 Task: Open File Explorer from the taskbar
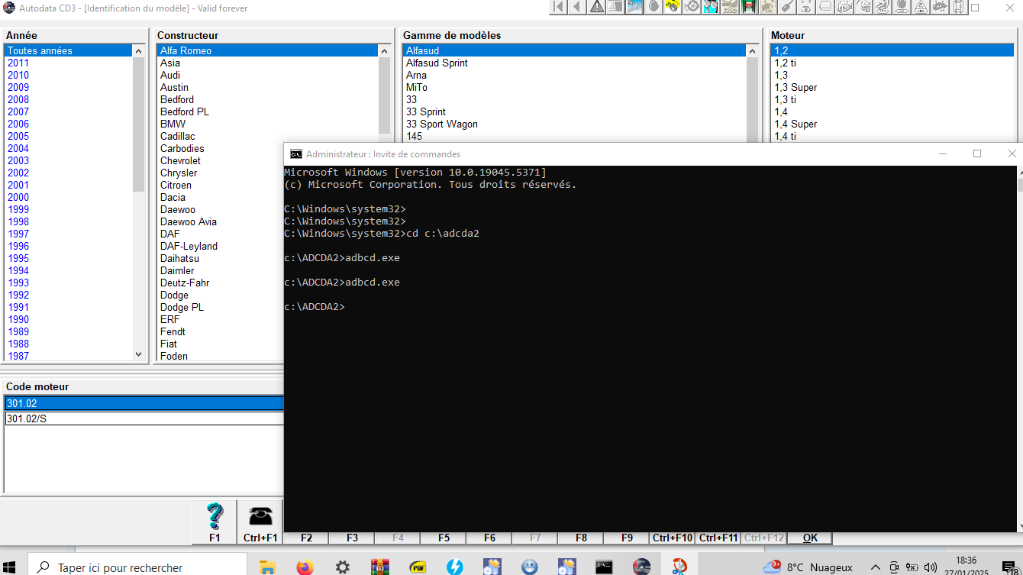click(267, 567)
